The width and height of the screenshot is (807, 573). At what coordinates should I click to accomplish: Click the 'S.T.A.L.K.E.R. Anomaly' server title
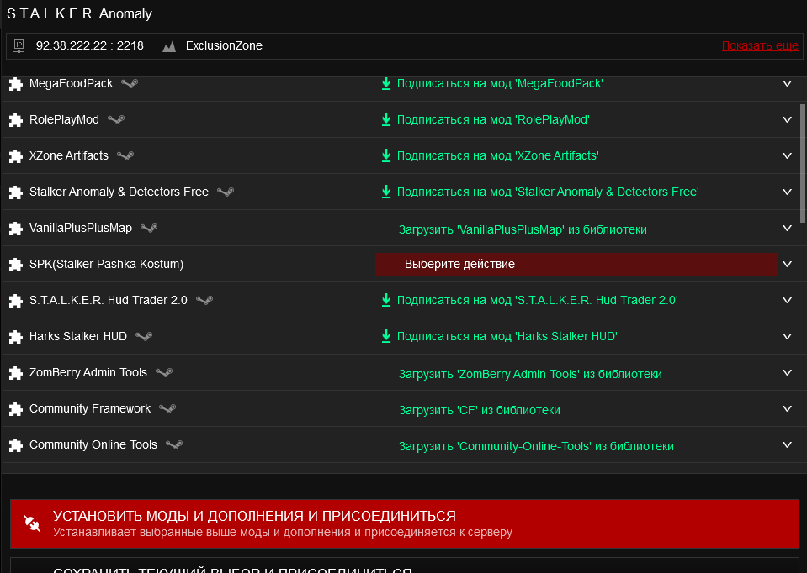[79, 14]
